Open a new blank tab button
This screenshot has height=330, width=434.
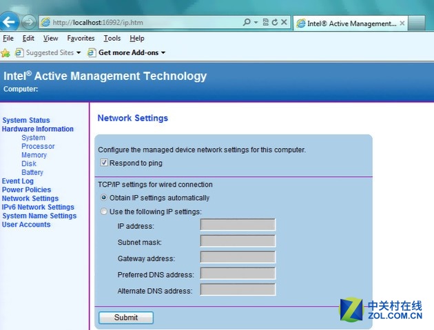417,23
